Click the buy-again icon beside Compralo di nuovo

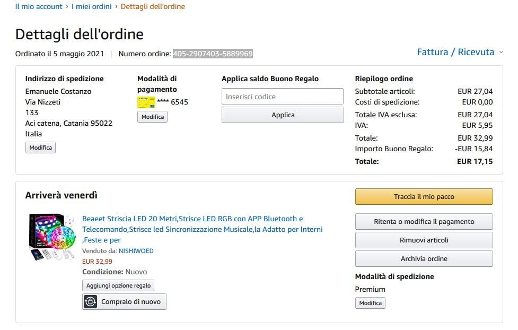(x=90, y=301)
